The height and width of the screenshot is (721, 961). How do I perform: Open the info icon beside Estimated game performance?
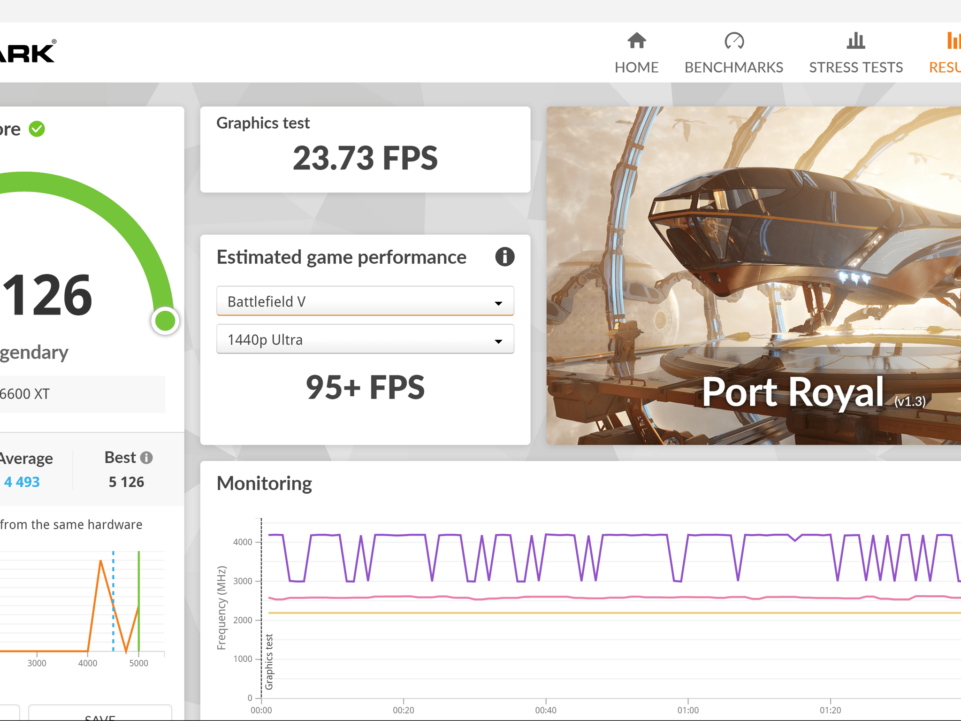point(504,257)
